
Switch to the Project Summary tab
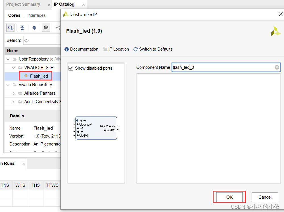[x=23, y=4]
